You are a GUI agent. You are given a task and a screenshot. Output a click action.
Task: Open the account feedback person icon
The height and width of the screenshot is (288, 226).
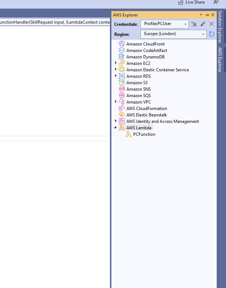pos(216,2)
